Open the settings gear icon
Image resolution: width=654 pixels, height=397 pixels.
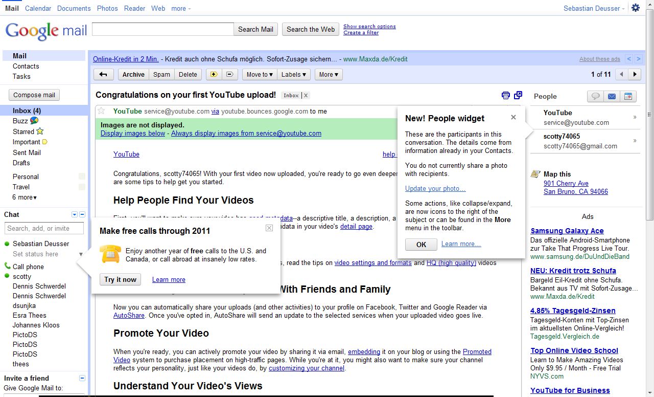636,8
